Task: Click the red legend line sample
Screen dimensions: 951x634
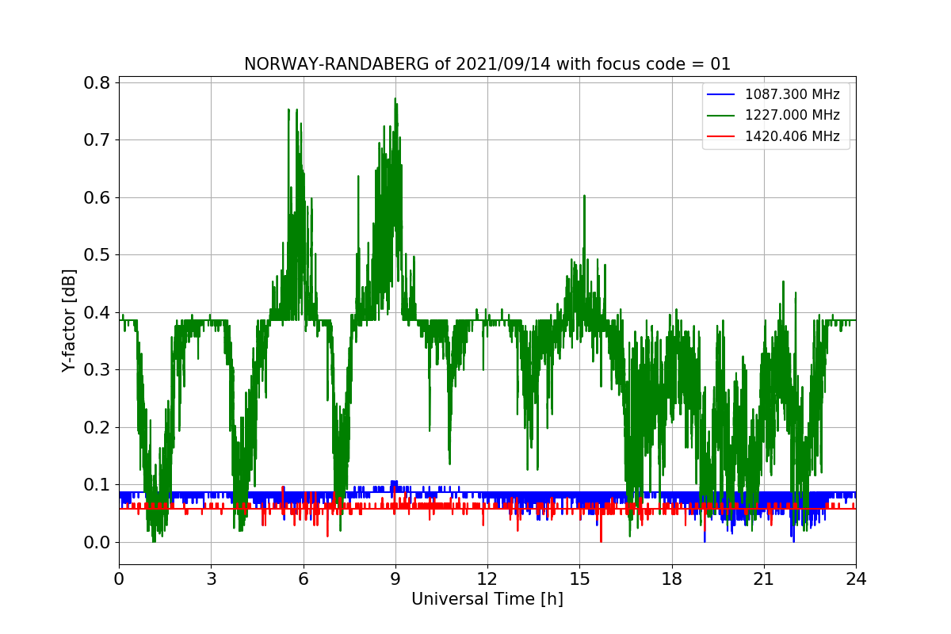Action: pos(721,136)
